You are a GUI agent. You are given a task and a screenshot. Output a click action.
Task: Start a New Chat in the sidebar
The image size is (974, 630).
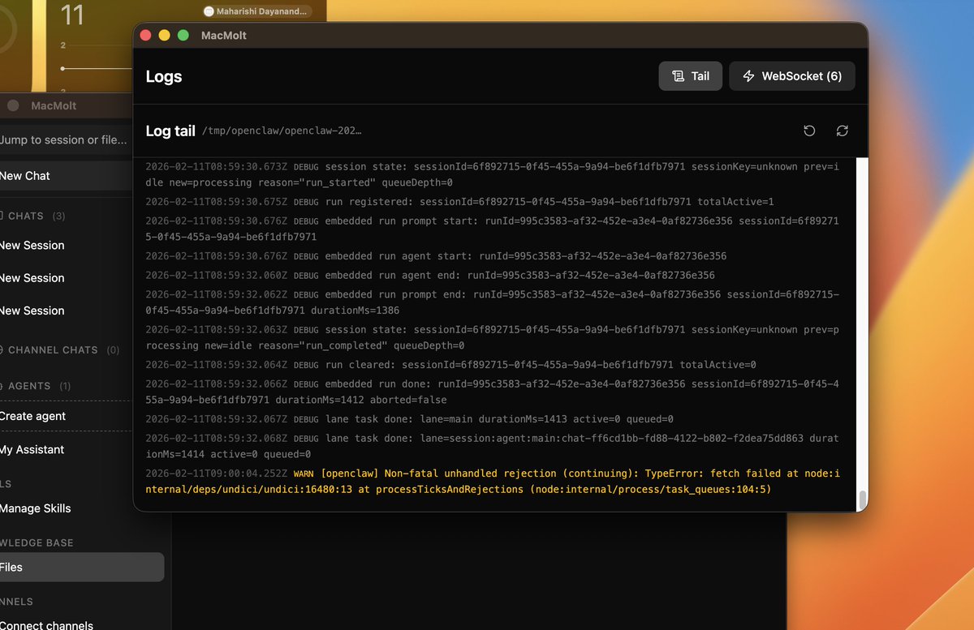point(65,176)
